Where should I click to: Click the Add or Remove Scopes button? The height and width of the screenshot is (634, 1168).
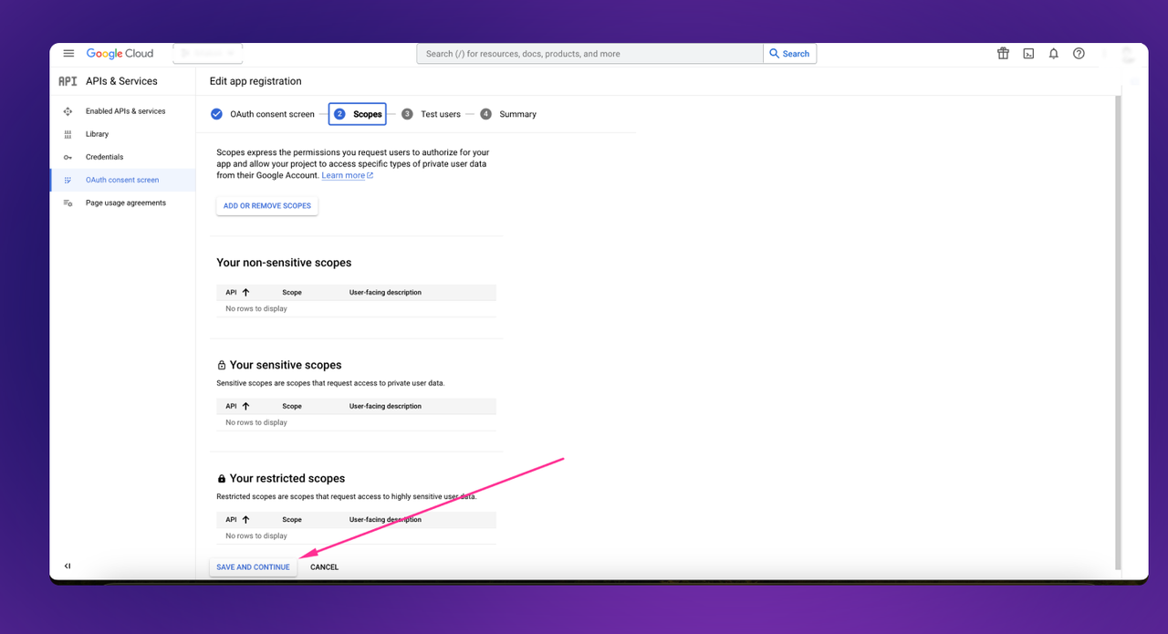267,206
